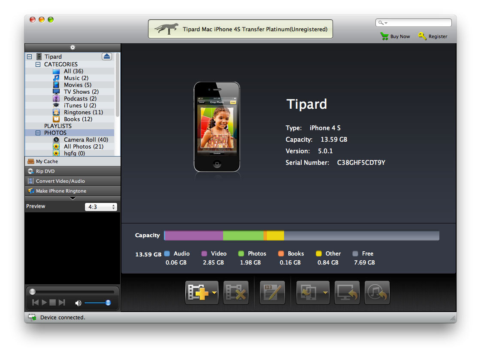This screenshot has height=357, width=481.
Task: Click the iTunes U graduation cap icon
Action: tap(56, 105)
